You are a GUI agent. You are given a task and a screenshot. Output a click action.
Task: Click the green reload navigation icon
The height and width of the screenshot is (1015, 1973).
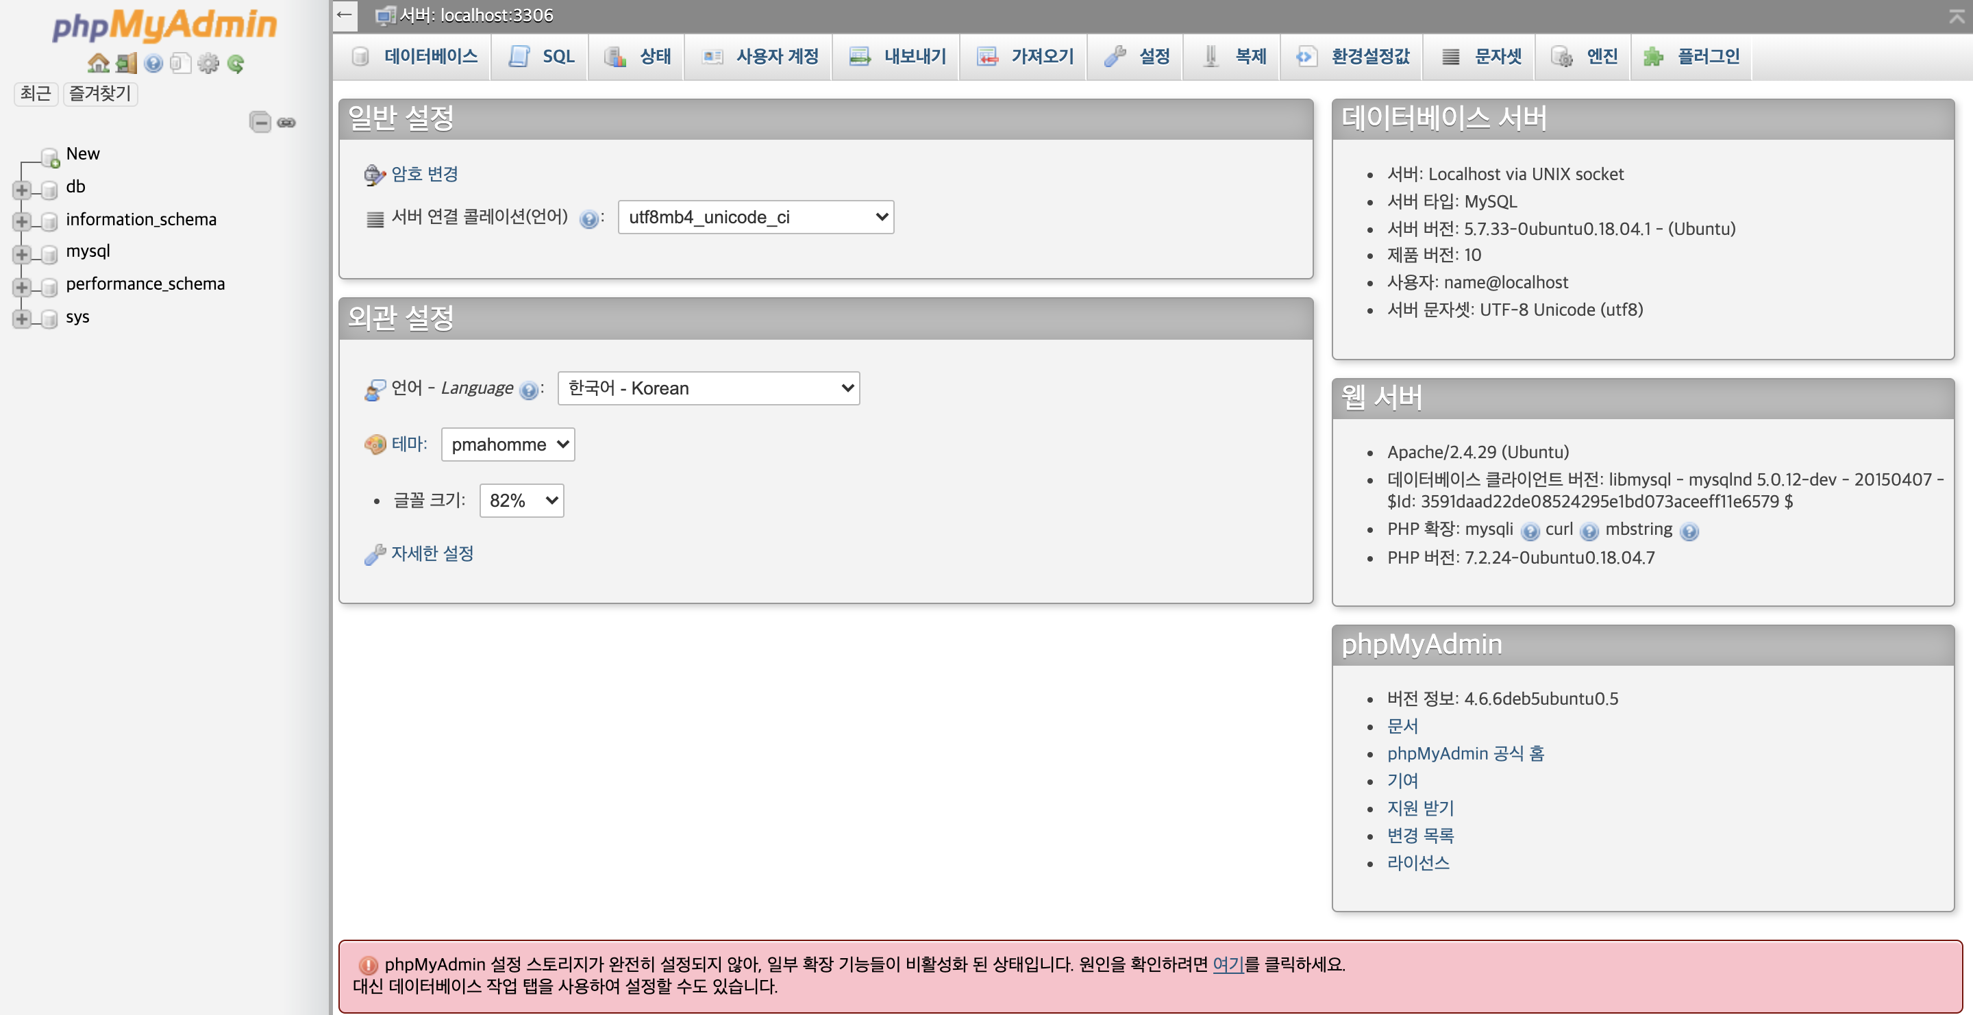click(x=236, y=63)
